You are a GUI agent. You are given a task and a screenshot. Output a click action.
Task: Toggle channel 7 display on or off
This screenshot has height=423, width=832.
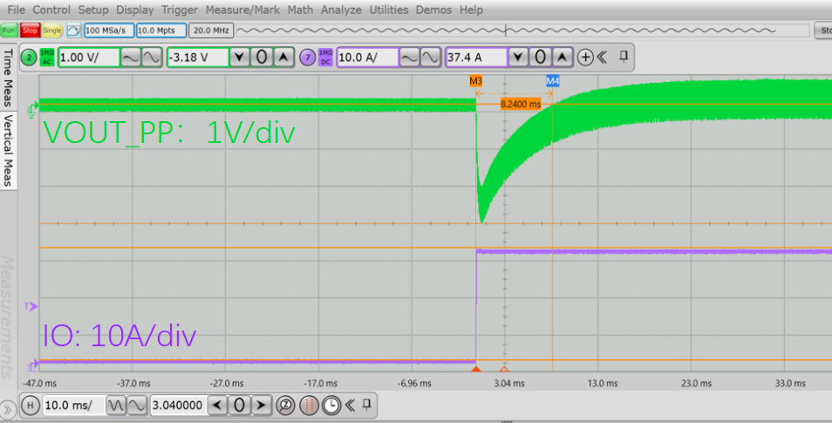(307, 58)
